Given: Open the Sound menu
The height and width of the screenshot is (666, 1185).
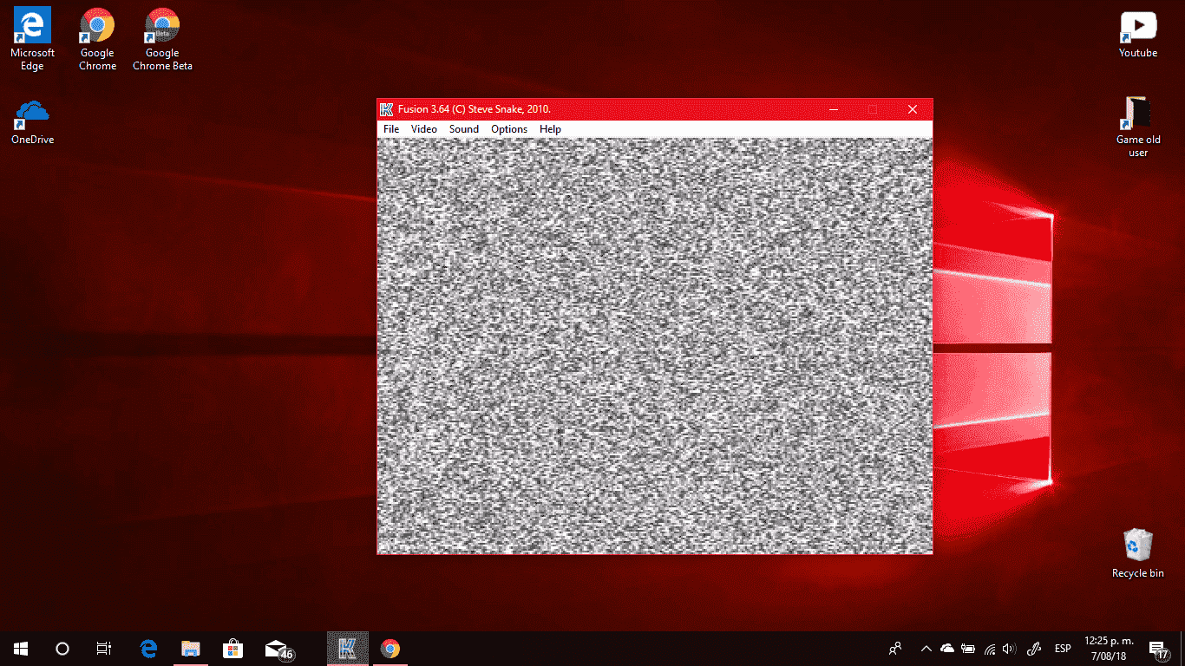Looking at the screenshot, I should click(x=464, y=129).
